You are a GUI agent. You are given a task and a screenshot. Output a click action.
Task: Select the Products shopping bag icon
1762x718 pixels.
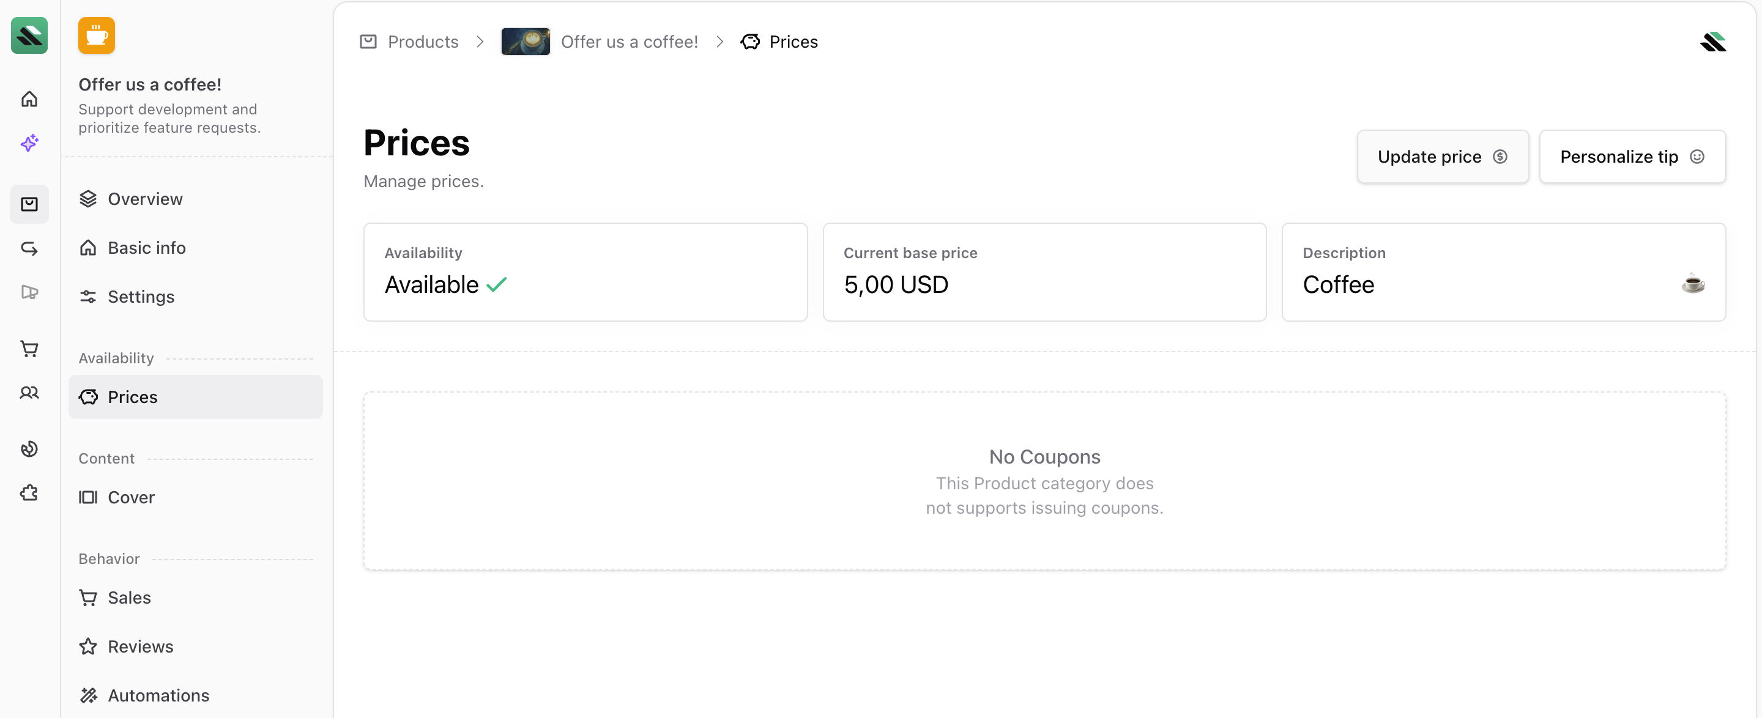click(x=29, y=204)
